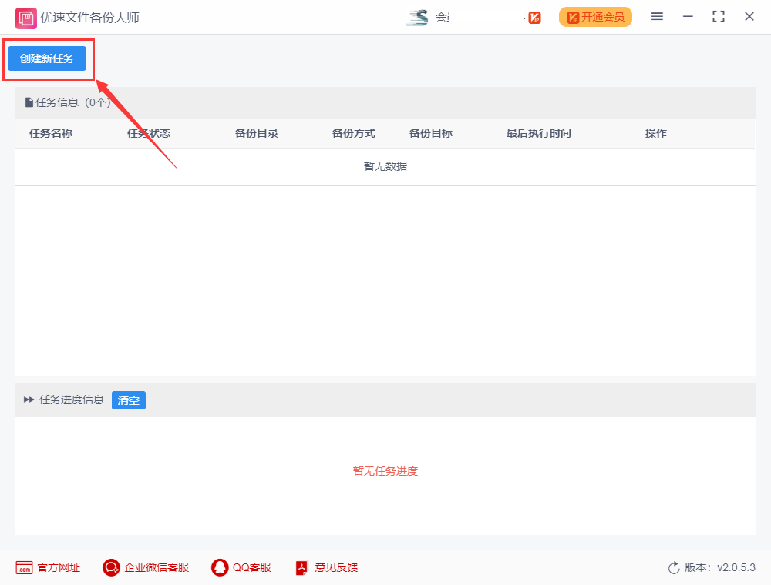
Task: Click the app logo icon in the title bar
Action: pyautogui.click(x=25, y=16)
